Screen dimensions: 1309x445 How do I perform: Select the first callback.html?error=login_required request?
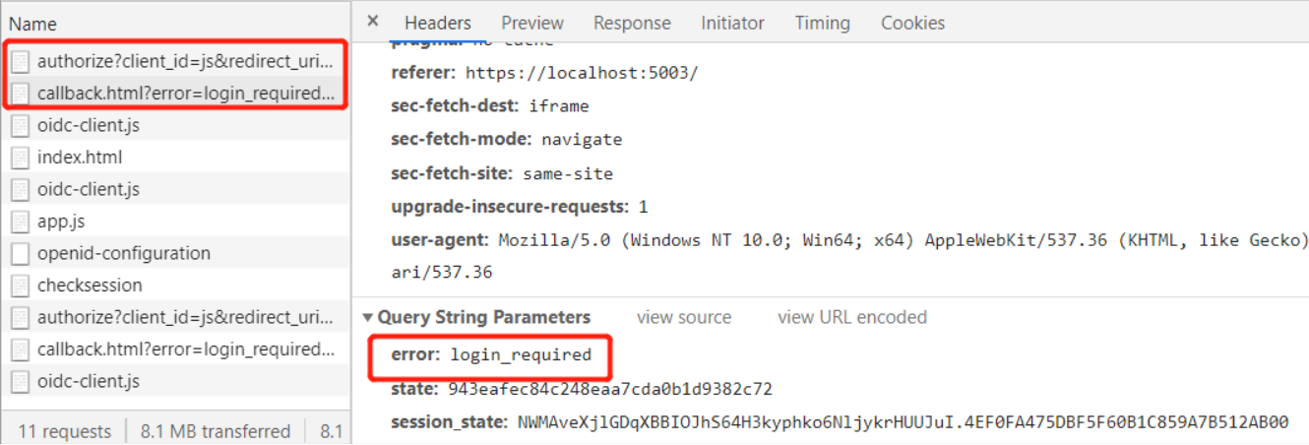pos(175,94)
